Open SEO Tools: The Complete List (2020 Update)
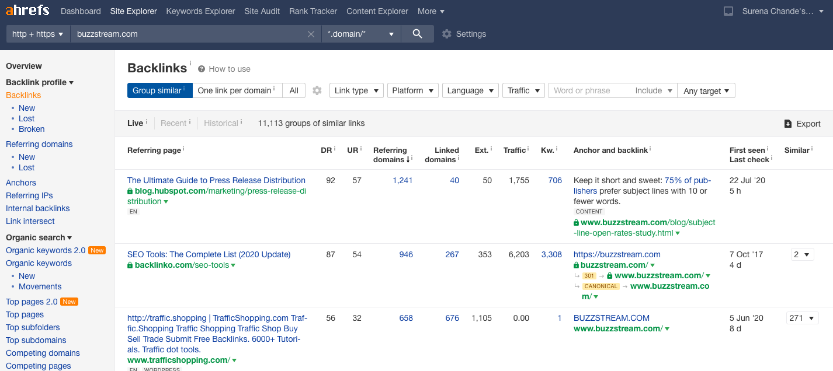 point(209,254)
